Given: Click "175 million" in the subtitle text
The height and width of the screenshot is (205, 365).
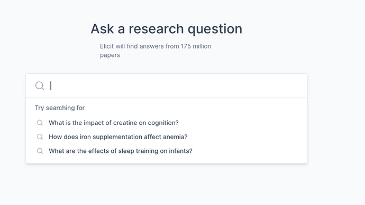Looking at the screenshot, I should pos(196,46).
